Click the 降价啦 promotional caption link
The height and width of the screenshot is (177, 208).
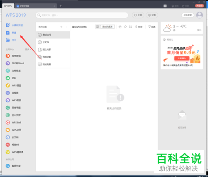click(178, 65)
